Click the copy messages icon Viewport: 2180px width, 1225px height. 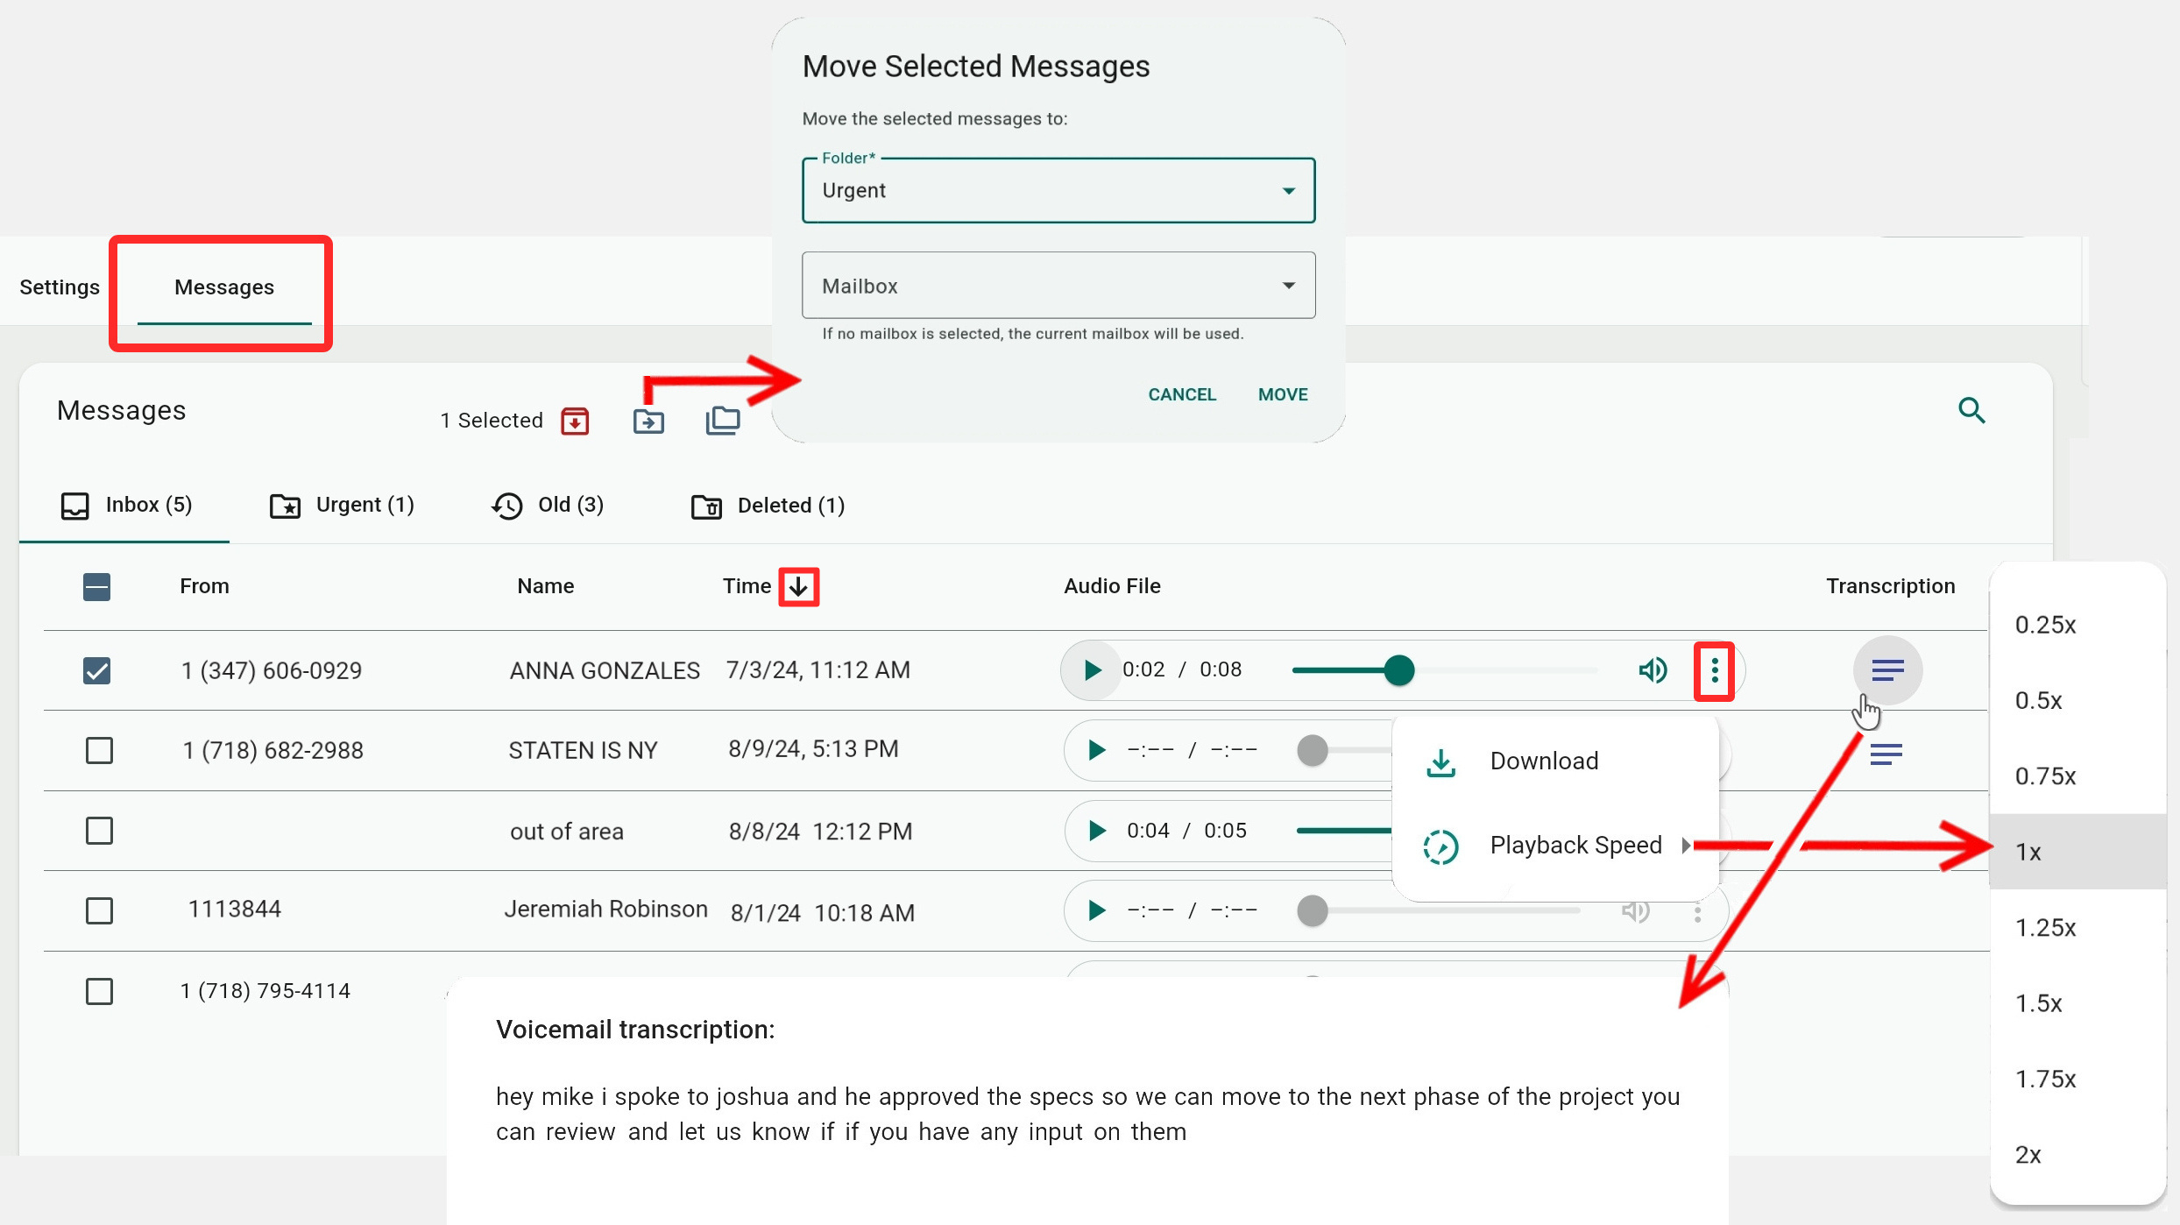723,421
